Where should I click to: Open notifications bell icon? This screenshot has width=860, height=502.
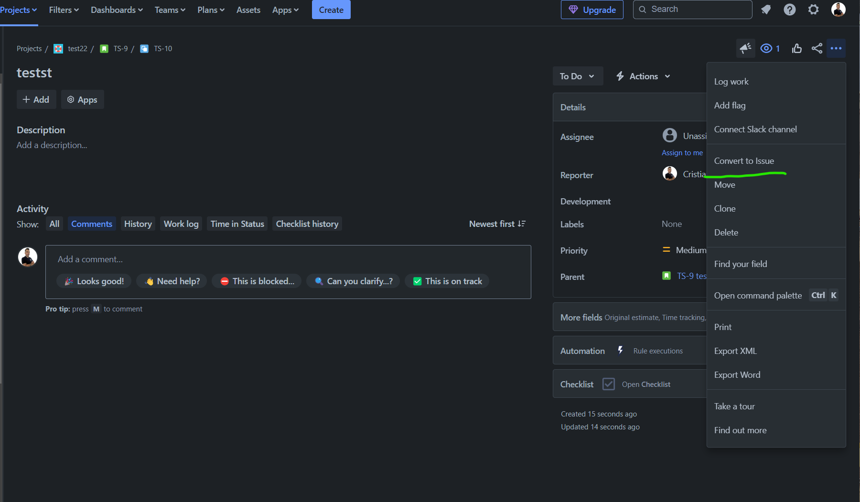[x=766, y=10]
